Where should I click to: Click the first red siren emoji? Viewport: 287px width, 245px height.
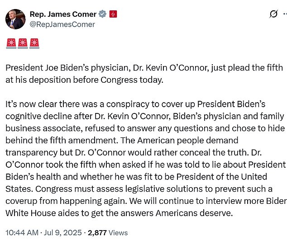click(11, 43)
